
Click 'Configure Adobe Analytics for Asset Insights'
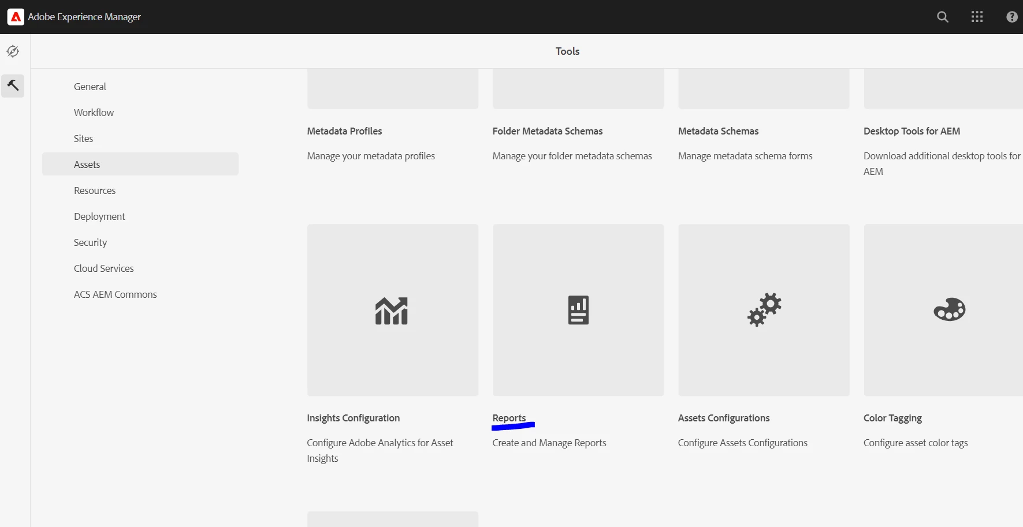coord(380,450)
